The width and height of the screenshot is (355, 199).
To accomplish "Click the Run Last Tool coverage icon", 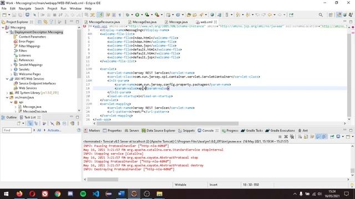I will click(x=147, y=15).
